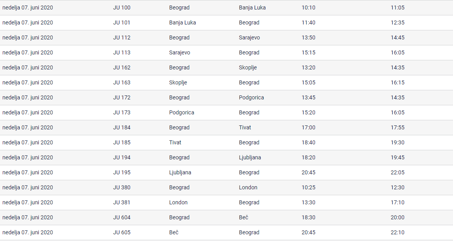Select flight number JU 605

[x=122, y=232]
